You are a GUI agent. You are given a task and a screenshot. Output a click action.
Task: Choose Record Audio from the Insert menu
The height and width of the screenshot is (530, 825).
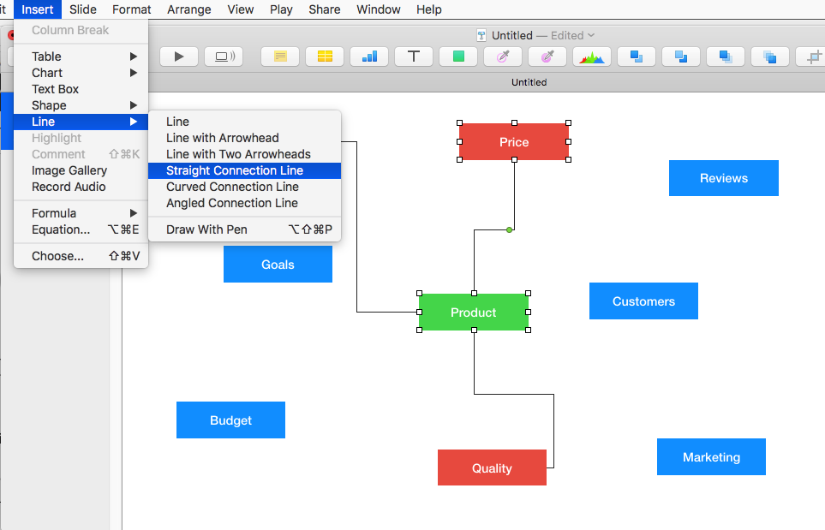click(x=81, y=187)
